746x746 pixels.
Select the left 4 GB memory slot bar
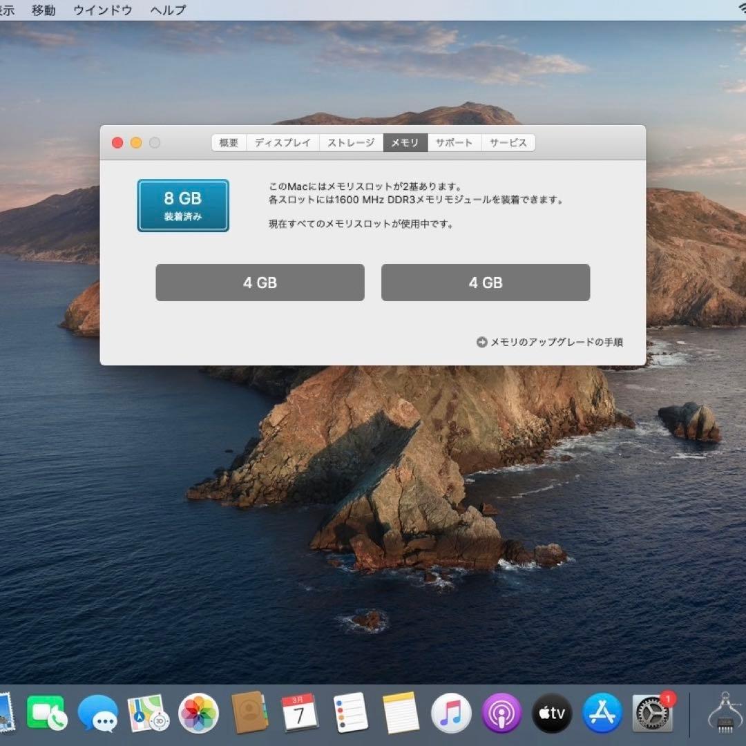[260, 282]
